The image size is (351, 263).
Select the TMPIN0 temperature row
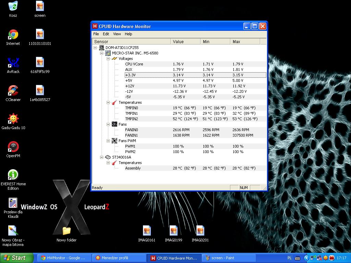click(195, 108)
